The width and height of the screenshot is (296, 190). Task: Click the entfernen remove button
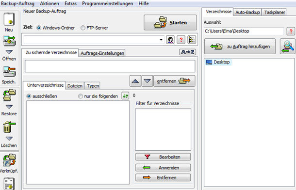174,81
